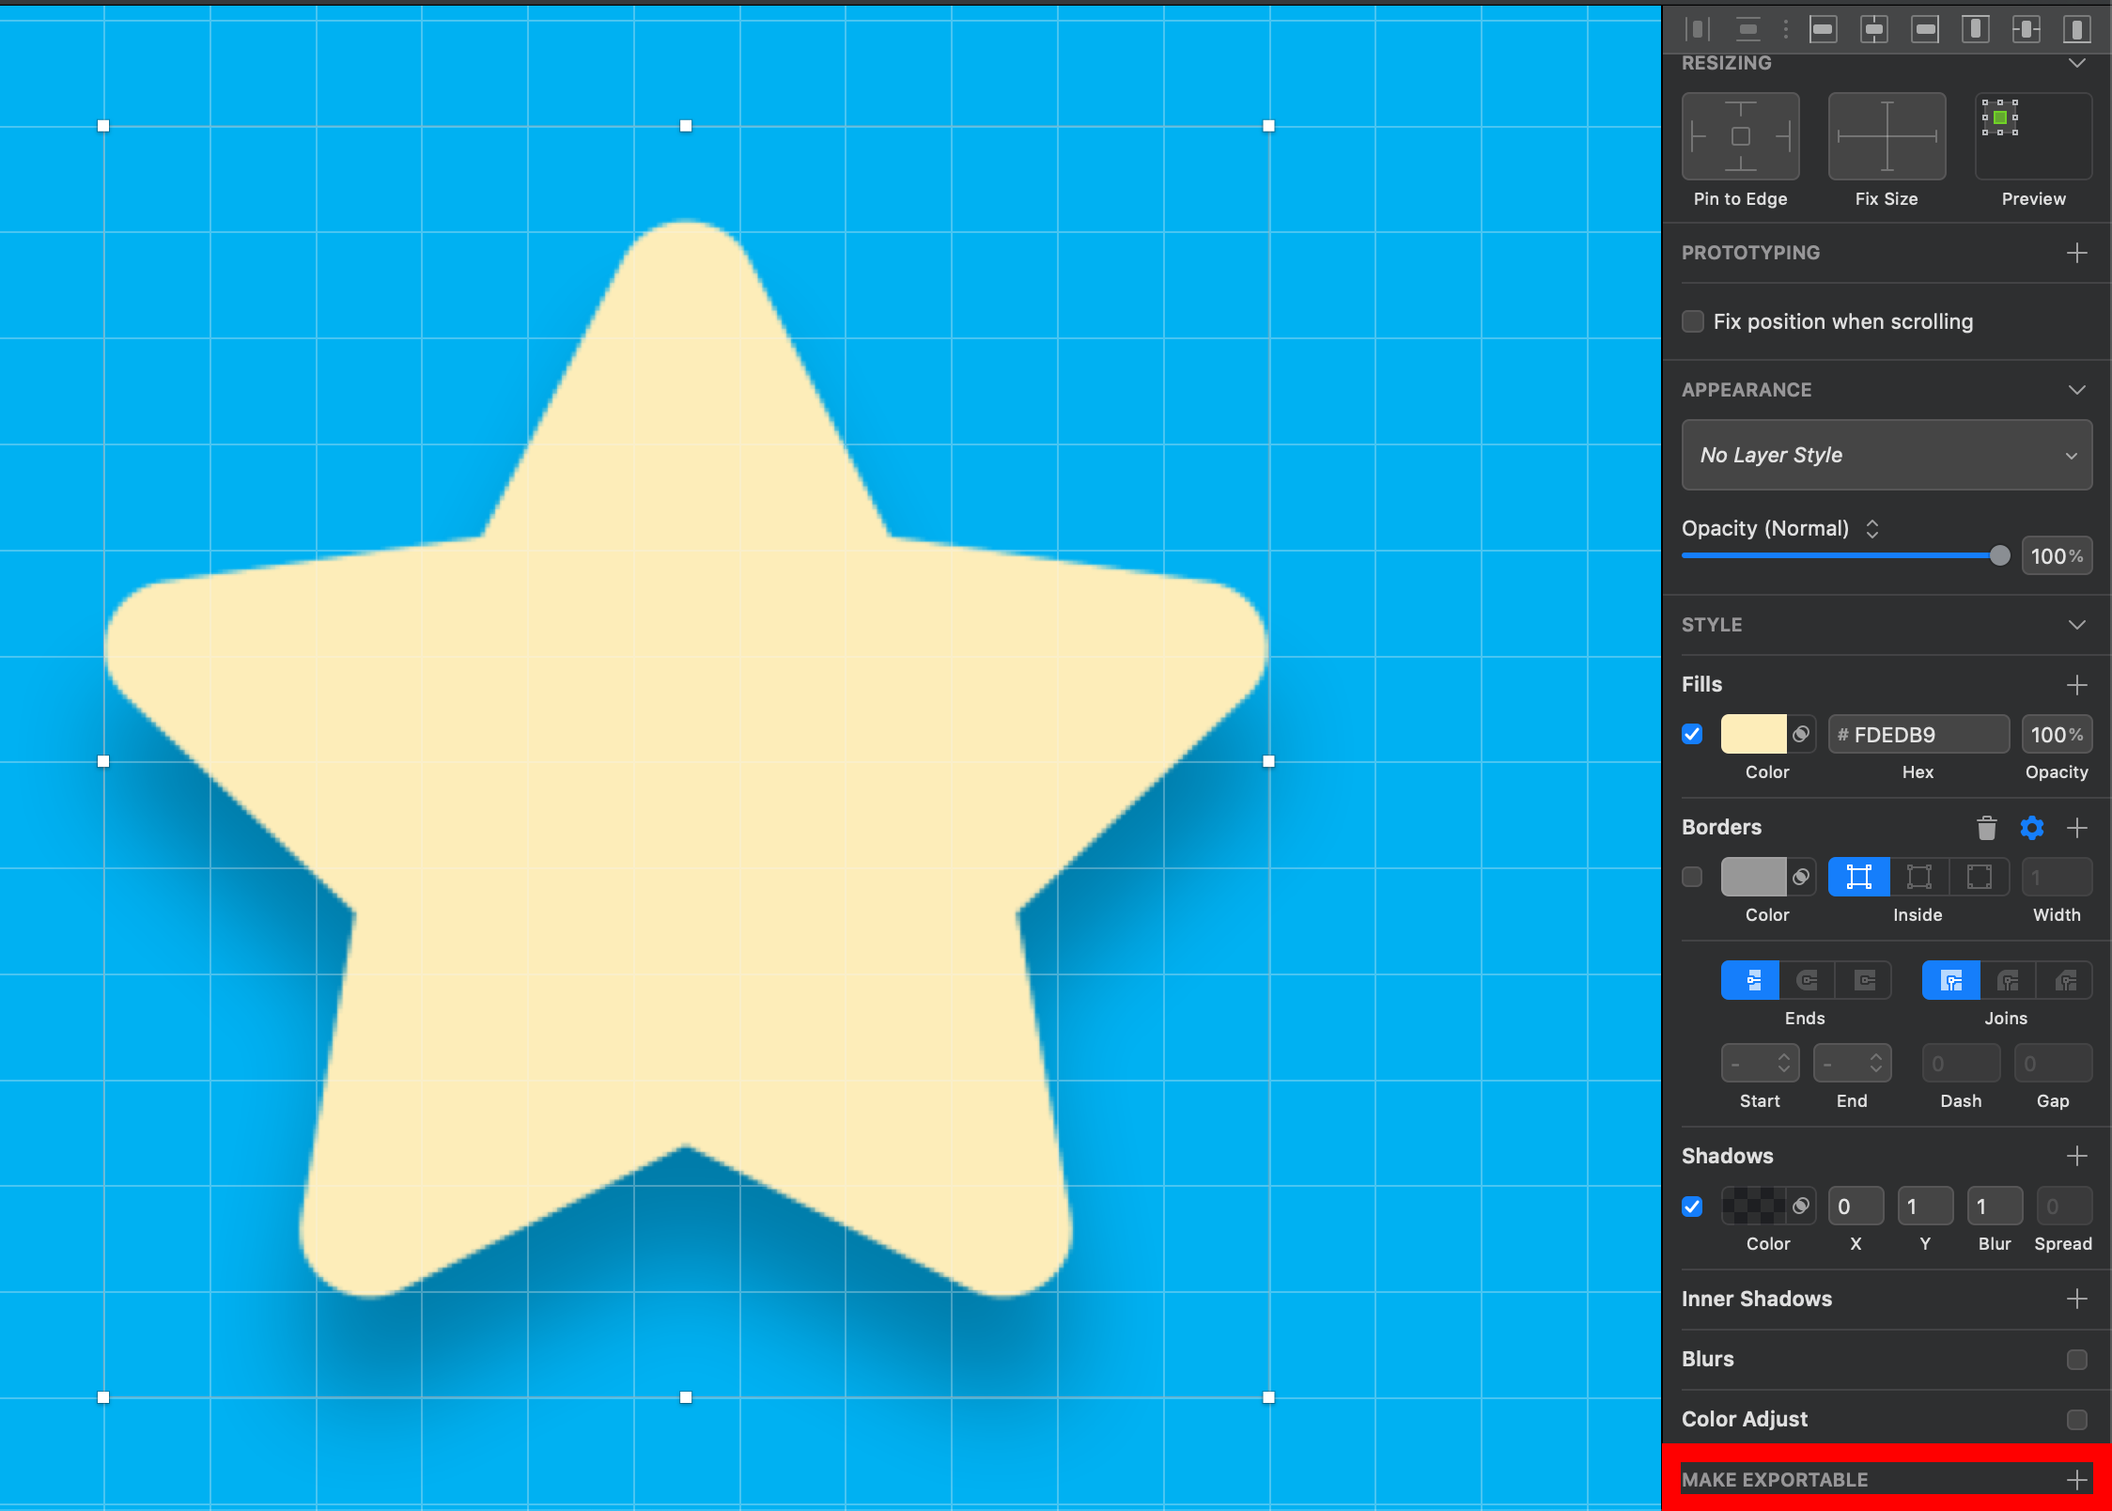
Task: Enable the Borders color checkbox
Action: [1693, 876]
